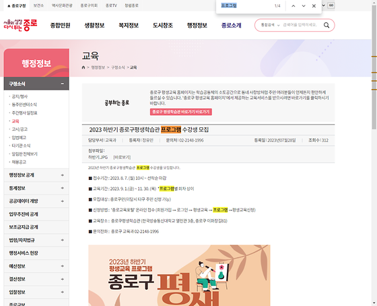Open 동주민센터소식 in sidebar
Screen dimensions: 377x306
tap(24, 104)
